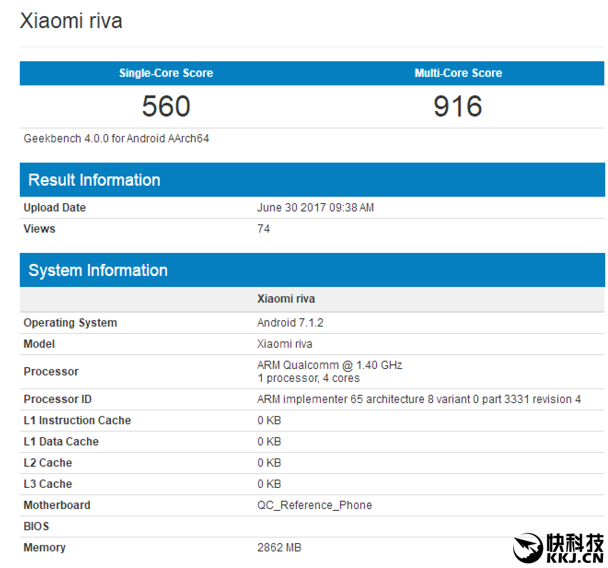The height and width of the screenshot is (568, 608).
Task: Select the "Motherboard" label
Action: [x=57, y=505]
